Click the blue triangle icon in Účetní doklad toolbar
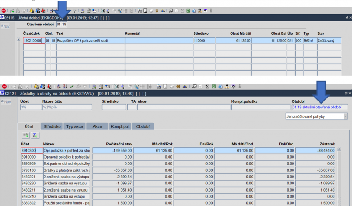 tap(162, 11)
